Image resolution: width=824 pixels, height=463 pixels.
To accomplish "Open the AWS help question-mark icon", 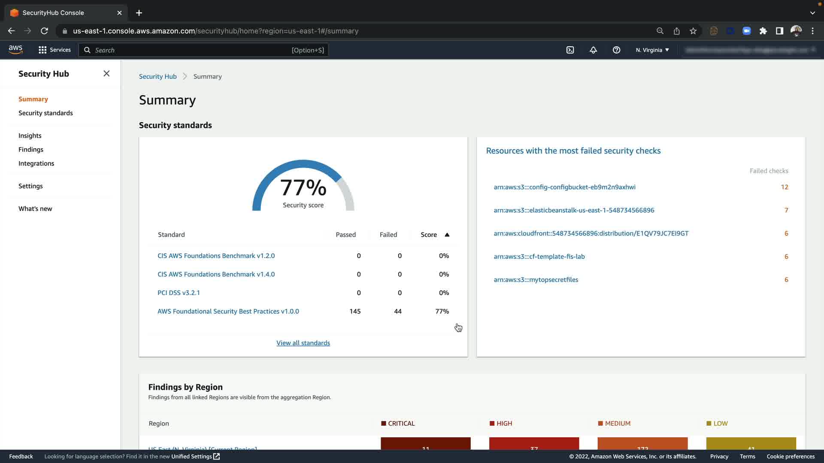I will 616,50.
